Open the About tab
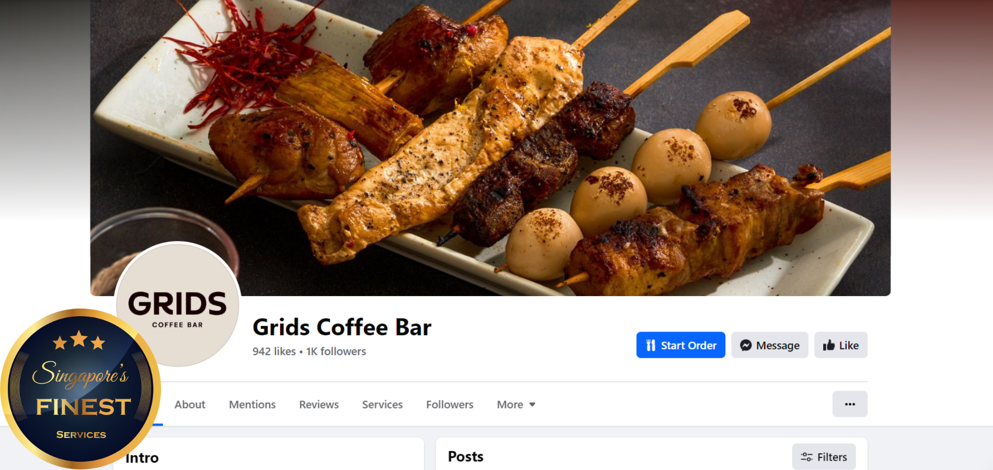The width and height of the screenshot is (993, 470). [x=190, y=405]
